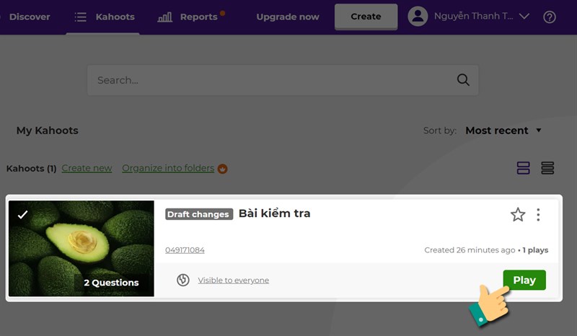This screenshot has height=336, width=577.
Task: Change Visible to everyone setting
Action: (x=233, y=280)
